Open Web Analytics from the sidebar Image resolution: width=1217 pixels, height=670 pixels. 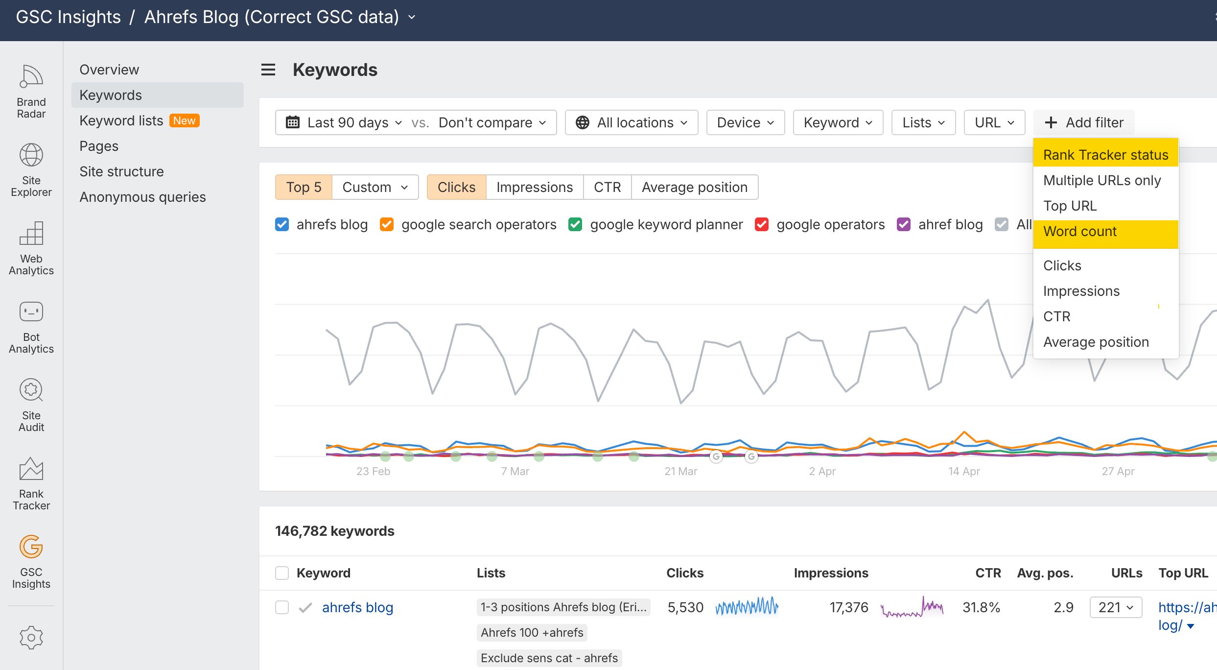tap(31, 248)
